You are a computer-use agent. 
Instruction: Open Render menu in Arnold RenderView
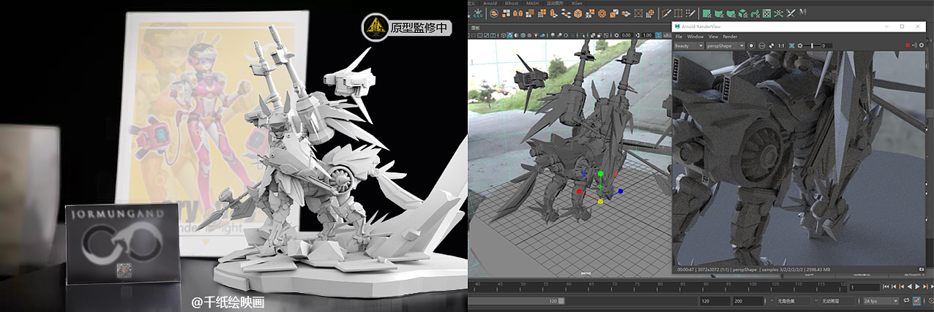tap(730, 37)
